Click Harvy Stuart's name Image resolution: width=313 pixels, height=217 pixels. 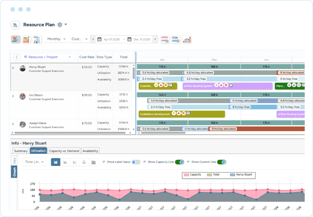coord(37,67)
